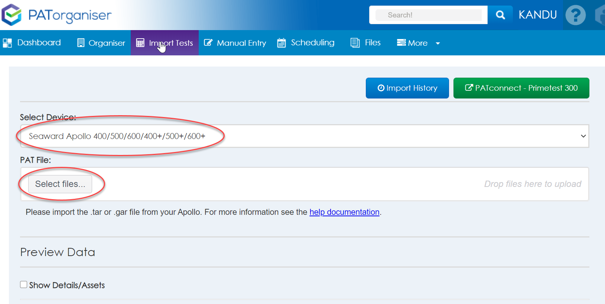
Task: Switch to Manual Entry tab
Action: point(235,43)
